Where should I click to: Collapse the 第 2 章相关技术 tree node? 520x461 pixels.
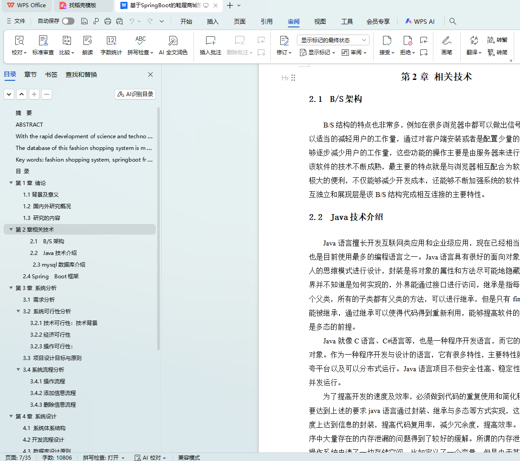[11, 229]
